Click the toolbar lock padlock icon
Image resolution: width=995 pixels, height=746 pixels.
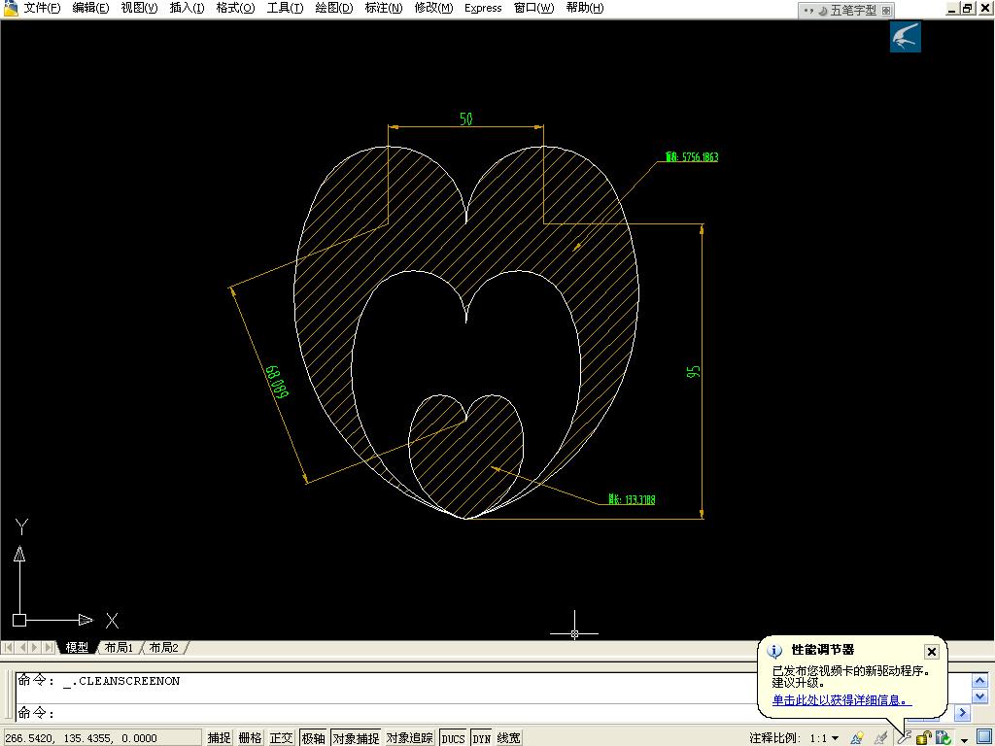point(924,738)
